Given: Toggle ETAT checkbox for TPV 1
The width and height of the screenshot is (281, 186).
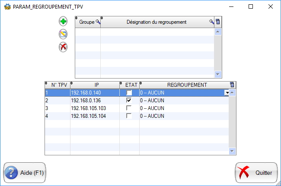Looking at the screenshot, I should click(129, 92).
